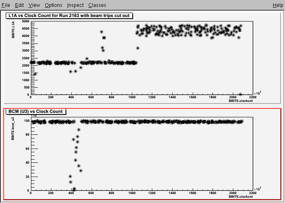Click the 80 y-axis tick label on BCM plot

(27, 135)
